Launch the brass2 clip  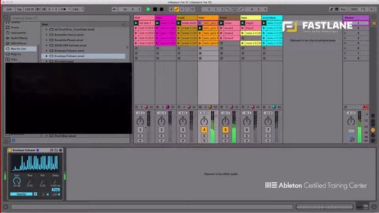(221, 28)
